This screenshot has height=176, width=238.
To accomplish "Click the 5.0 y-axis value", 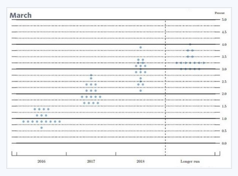I will [224, 20].
